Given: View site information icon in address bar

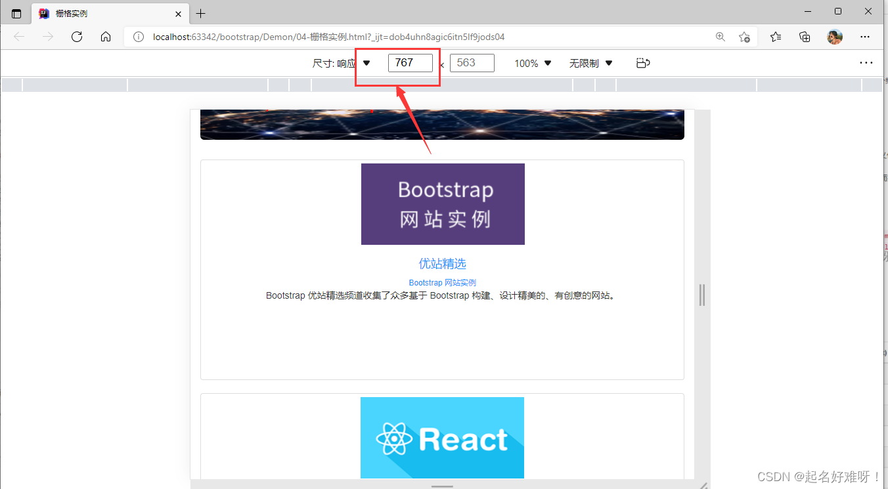Looking at the screenshot, I should pos(139,37).
